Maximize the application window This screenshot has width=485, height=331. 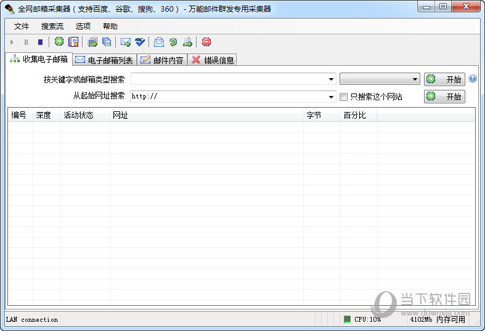coord(443,7)
